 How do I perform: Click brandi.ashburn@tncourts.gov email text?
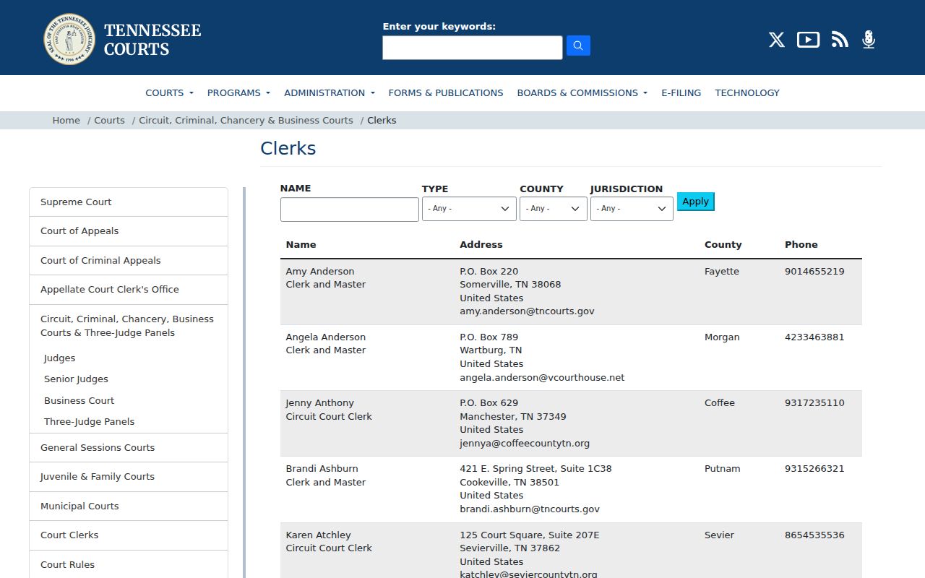(530, 509)
